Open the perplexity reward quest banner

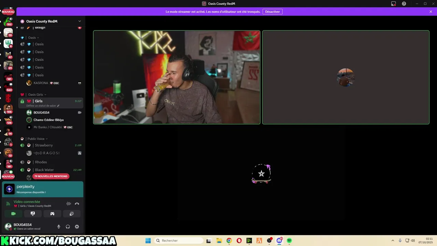point(43,189)
